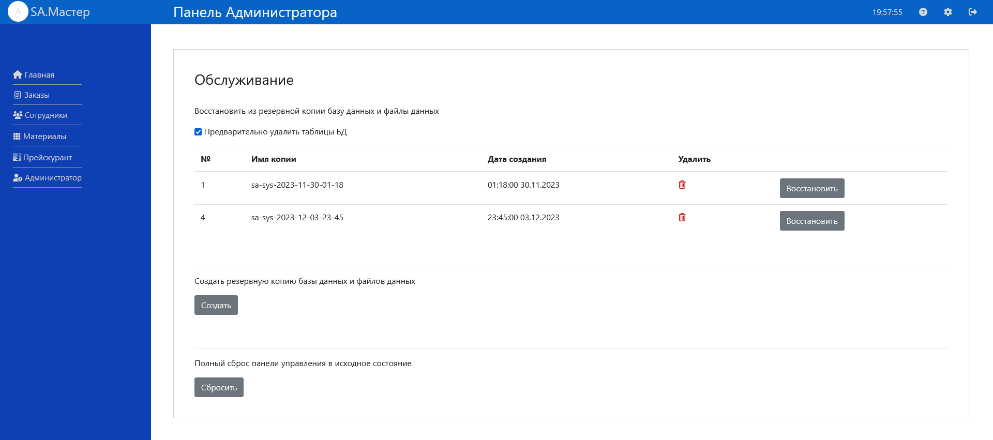The image size is (993, 440).
Task: Click text 'Восстановить из резервной копии базу данных и файлы данных'
Action: 317,111
